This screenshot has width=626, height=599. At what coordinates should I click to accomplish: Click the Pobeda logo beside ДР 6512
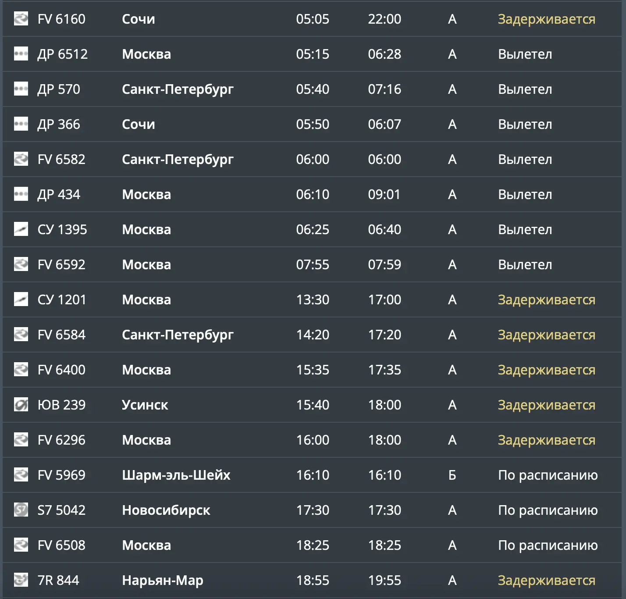pyautogui.click(x=21, y=53)
